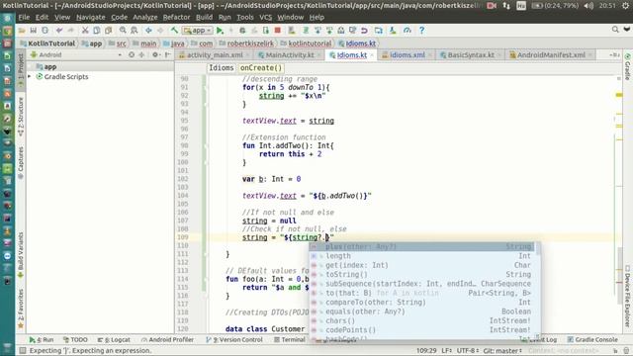This screenshot has height=356, width=633.
Task: Open the Device File Explorer side panel
Action: pos(627,296)
